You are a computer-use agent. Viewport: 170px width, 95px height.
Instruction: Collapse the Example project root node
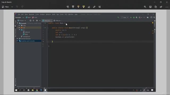(x=18, y=23)
